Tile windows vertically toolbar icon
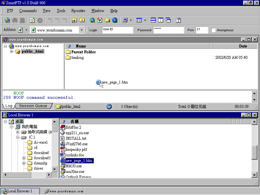Screen dimensions: 260x195 [x=161, y=20]
